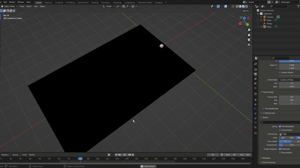This screenshot has height=168, width=300.
Task: Jump to the last frame of timeline
Action: [x=133, y=155]
